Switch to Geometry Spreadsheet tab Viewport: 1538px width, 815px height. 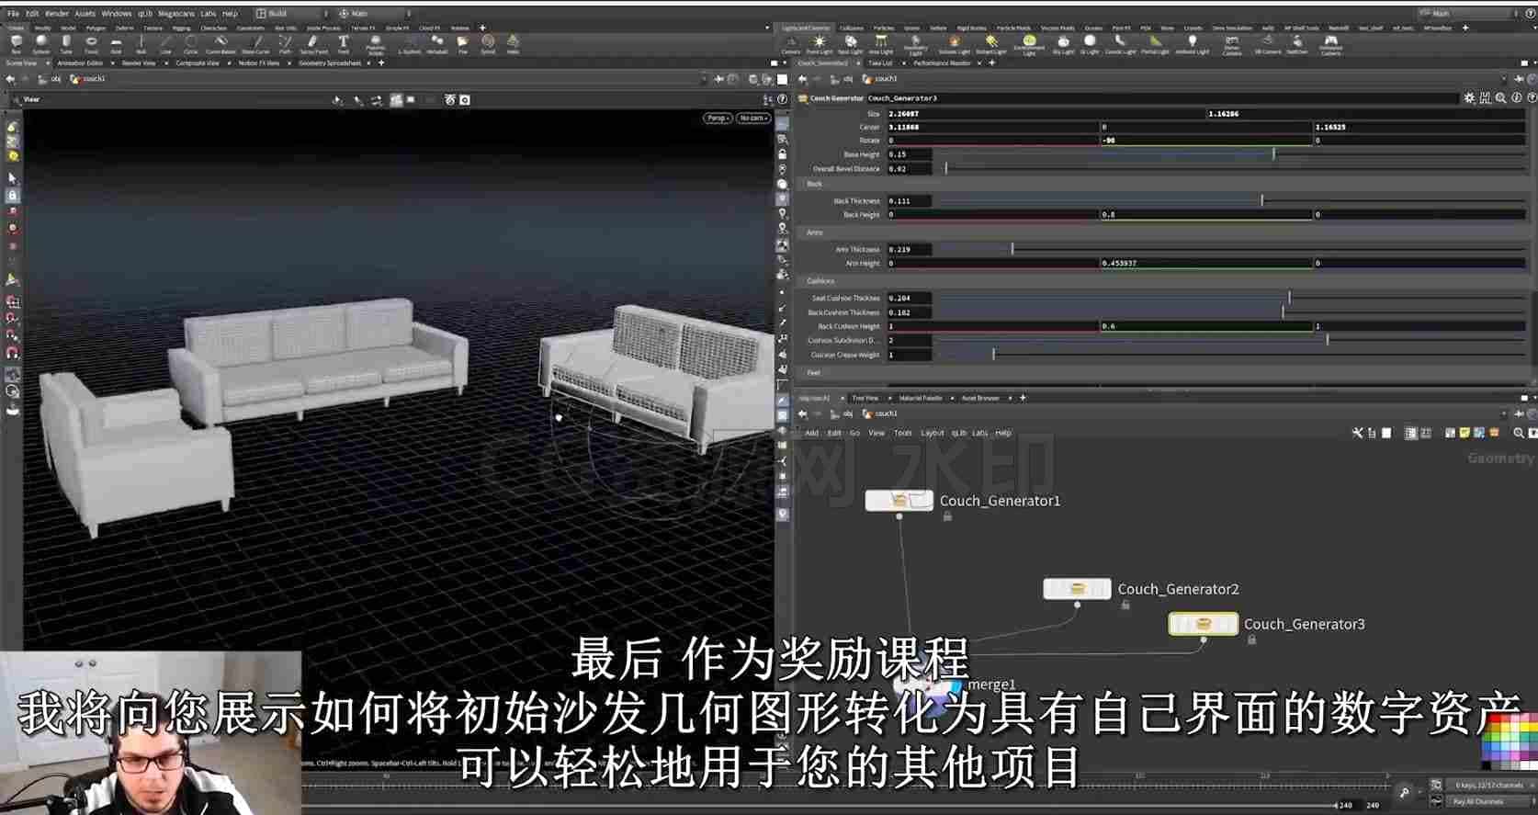(330, 63)
